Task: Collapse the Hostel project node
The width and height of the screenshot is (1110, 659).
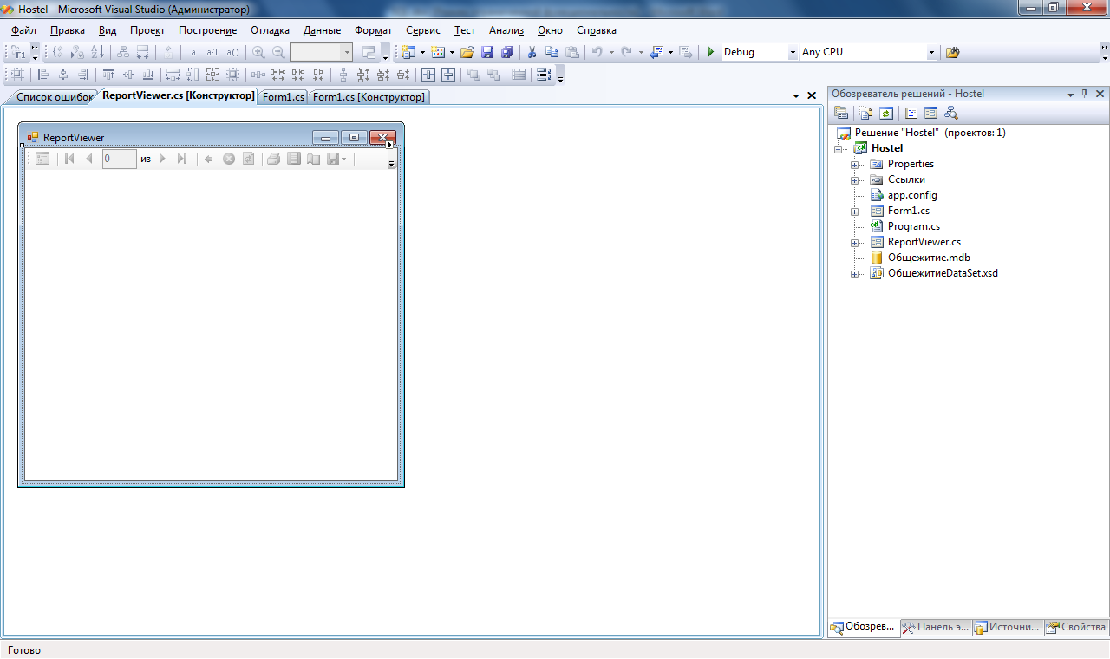Action: (839, 149)
